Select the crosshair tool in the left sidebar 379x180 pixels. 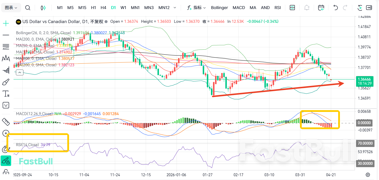[6, 23]
